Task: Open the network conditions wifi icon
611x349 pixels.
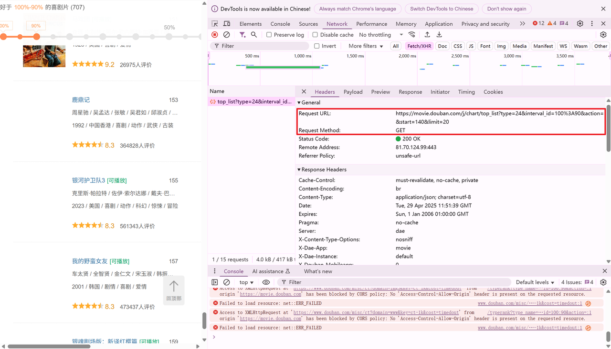Action: 412,35
